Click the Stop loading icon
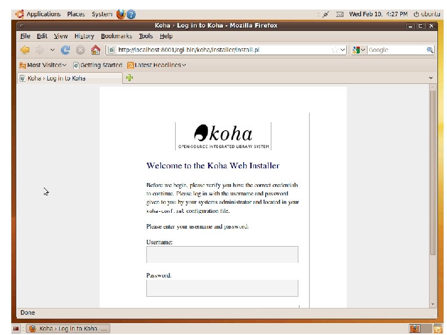The image size is (447, 335). pyautogui.click(x=81, y=50)
